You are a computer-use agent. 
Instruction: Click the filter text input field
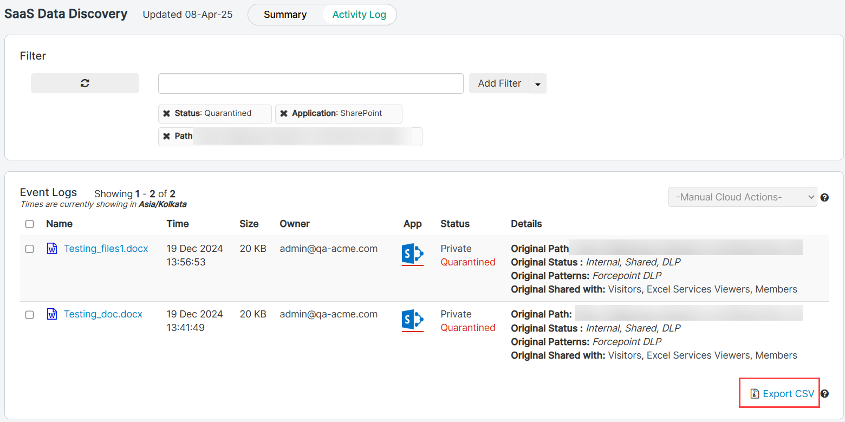point(310,83)
